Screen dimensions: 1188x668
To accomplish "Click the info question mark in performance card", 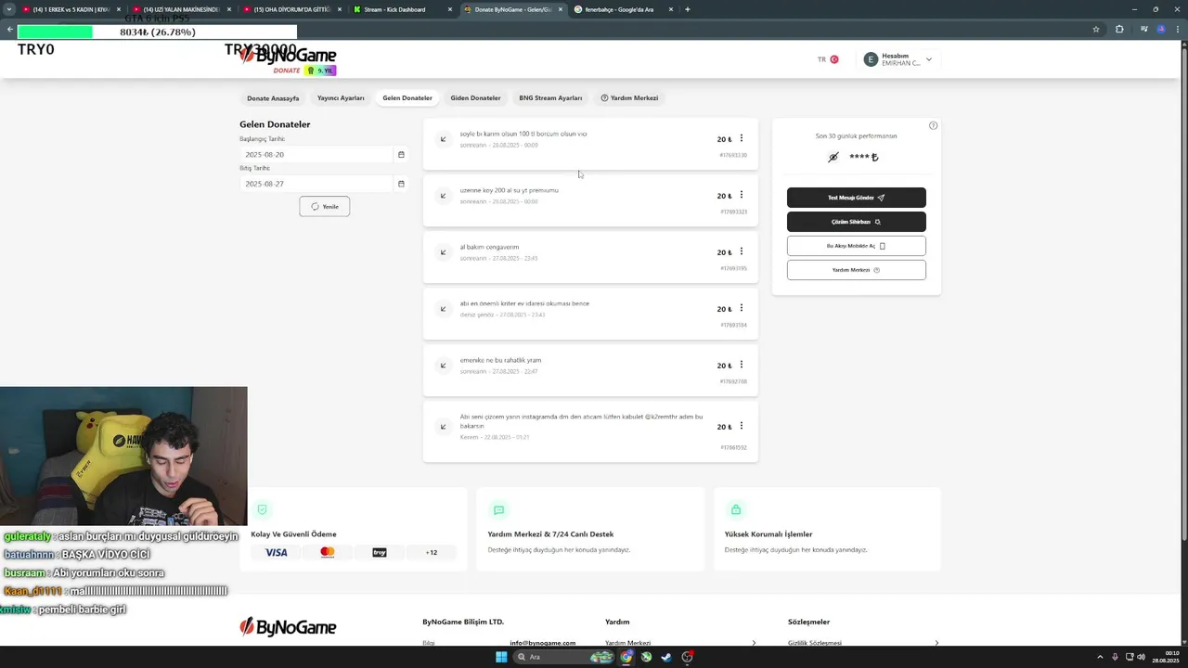I will coord(933,125).
